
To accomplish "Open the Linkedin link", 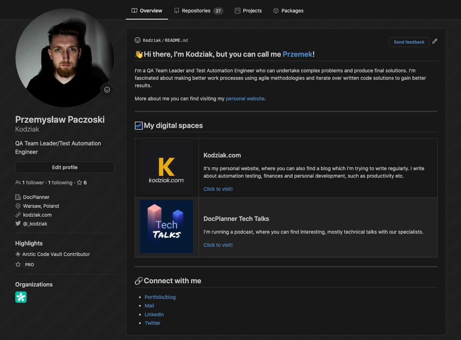I will pyautogui.click(x=154, y=314).
